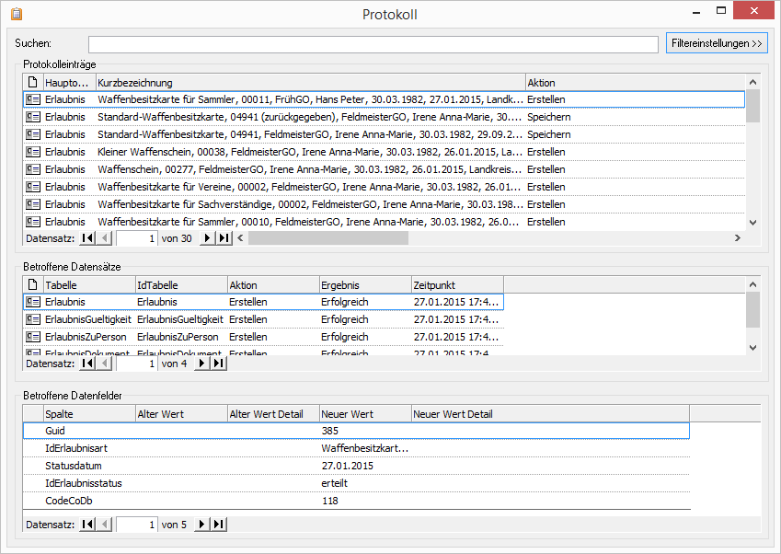The width and height of the screenshot is (781, 554).
Task: Jump to last record in Betroffene Datenfelder navigator
Action: [x=219, y=525]
